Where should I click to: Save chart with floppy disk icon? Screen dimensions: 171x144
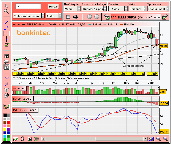(x=68, y=17)
